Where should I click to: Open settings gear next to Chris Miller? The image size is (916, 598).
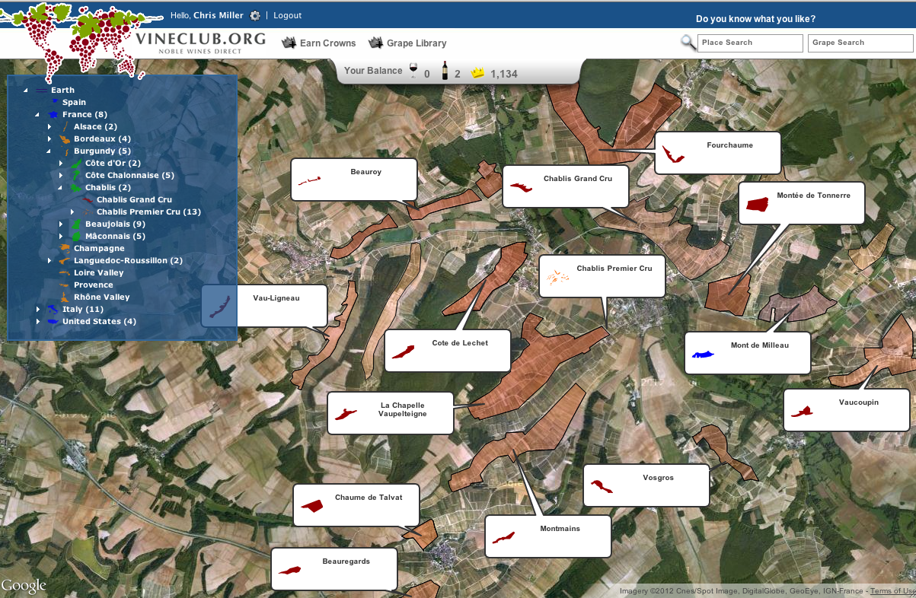254,15
